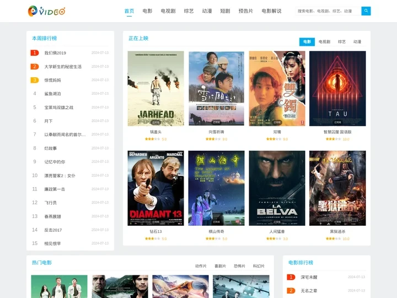Open the 向雪祈祷 movie poster
This screenshot has width=397, height=298.
[x=217, y=88]
